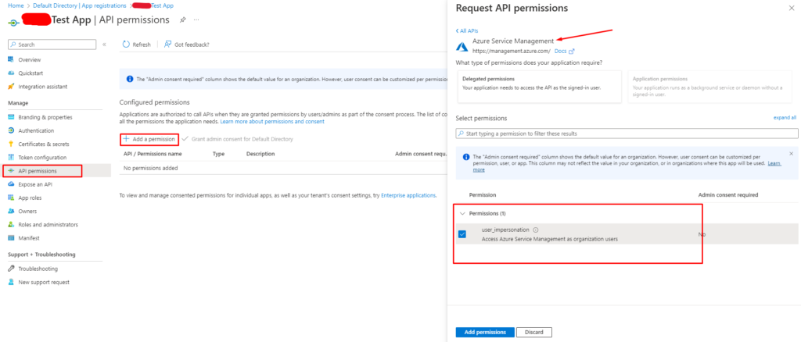
Task: Click the Got feedback? toolbar item
Action: point(186,45)
